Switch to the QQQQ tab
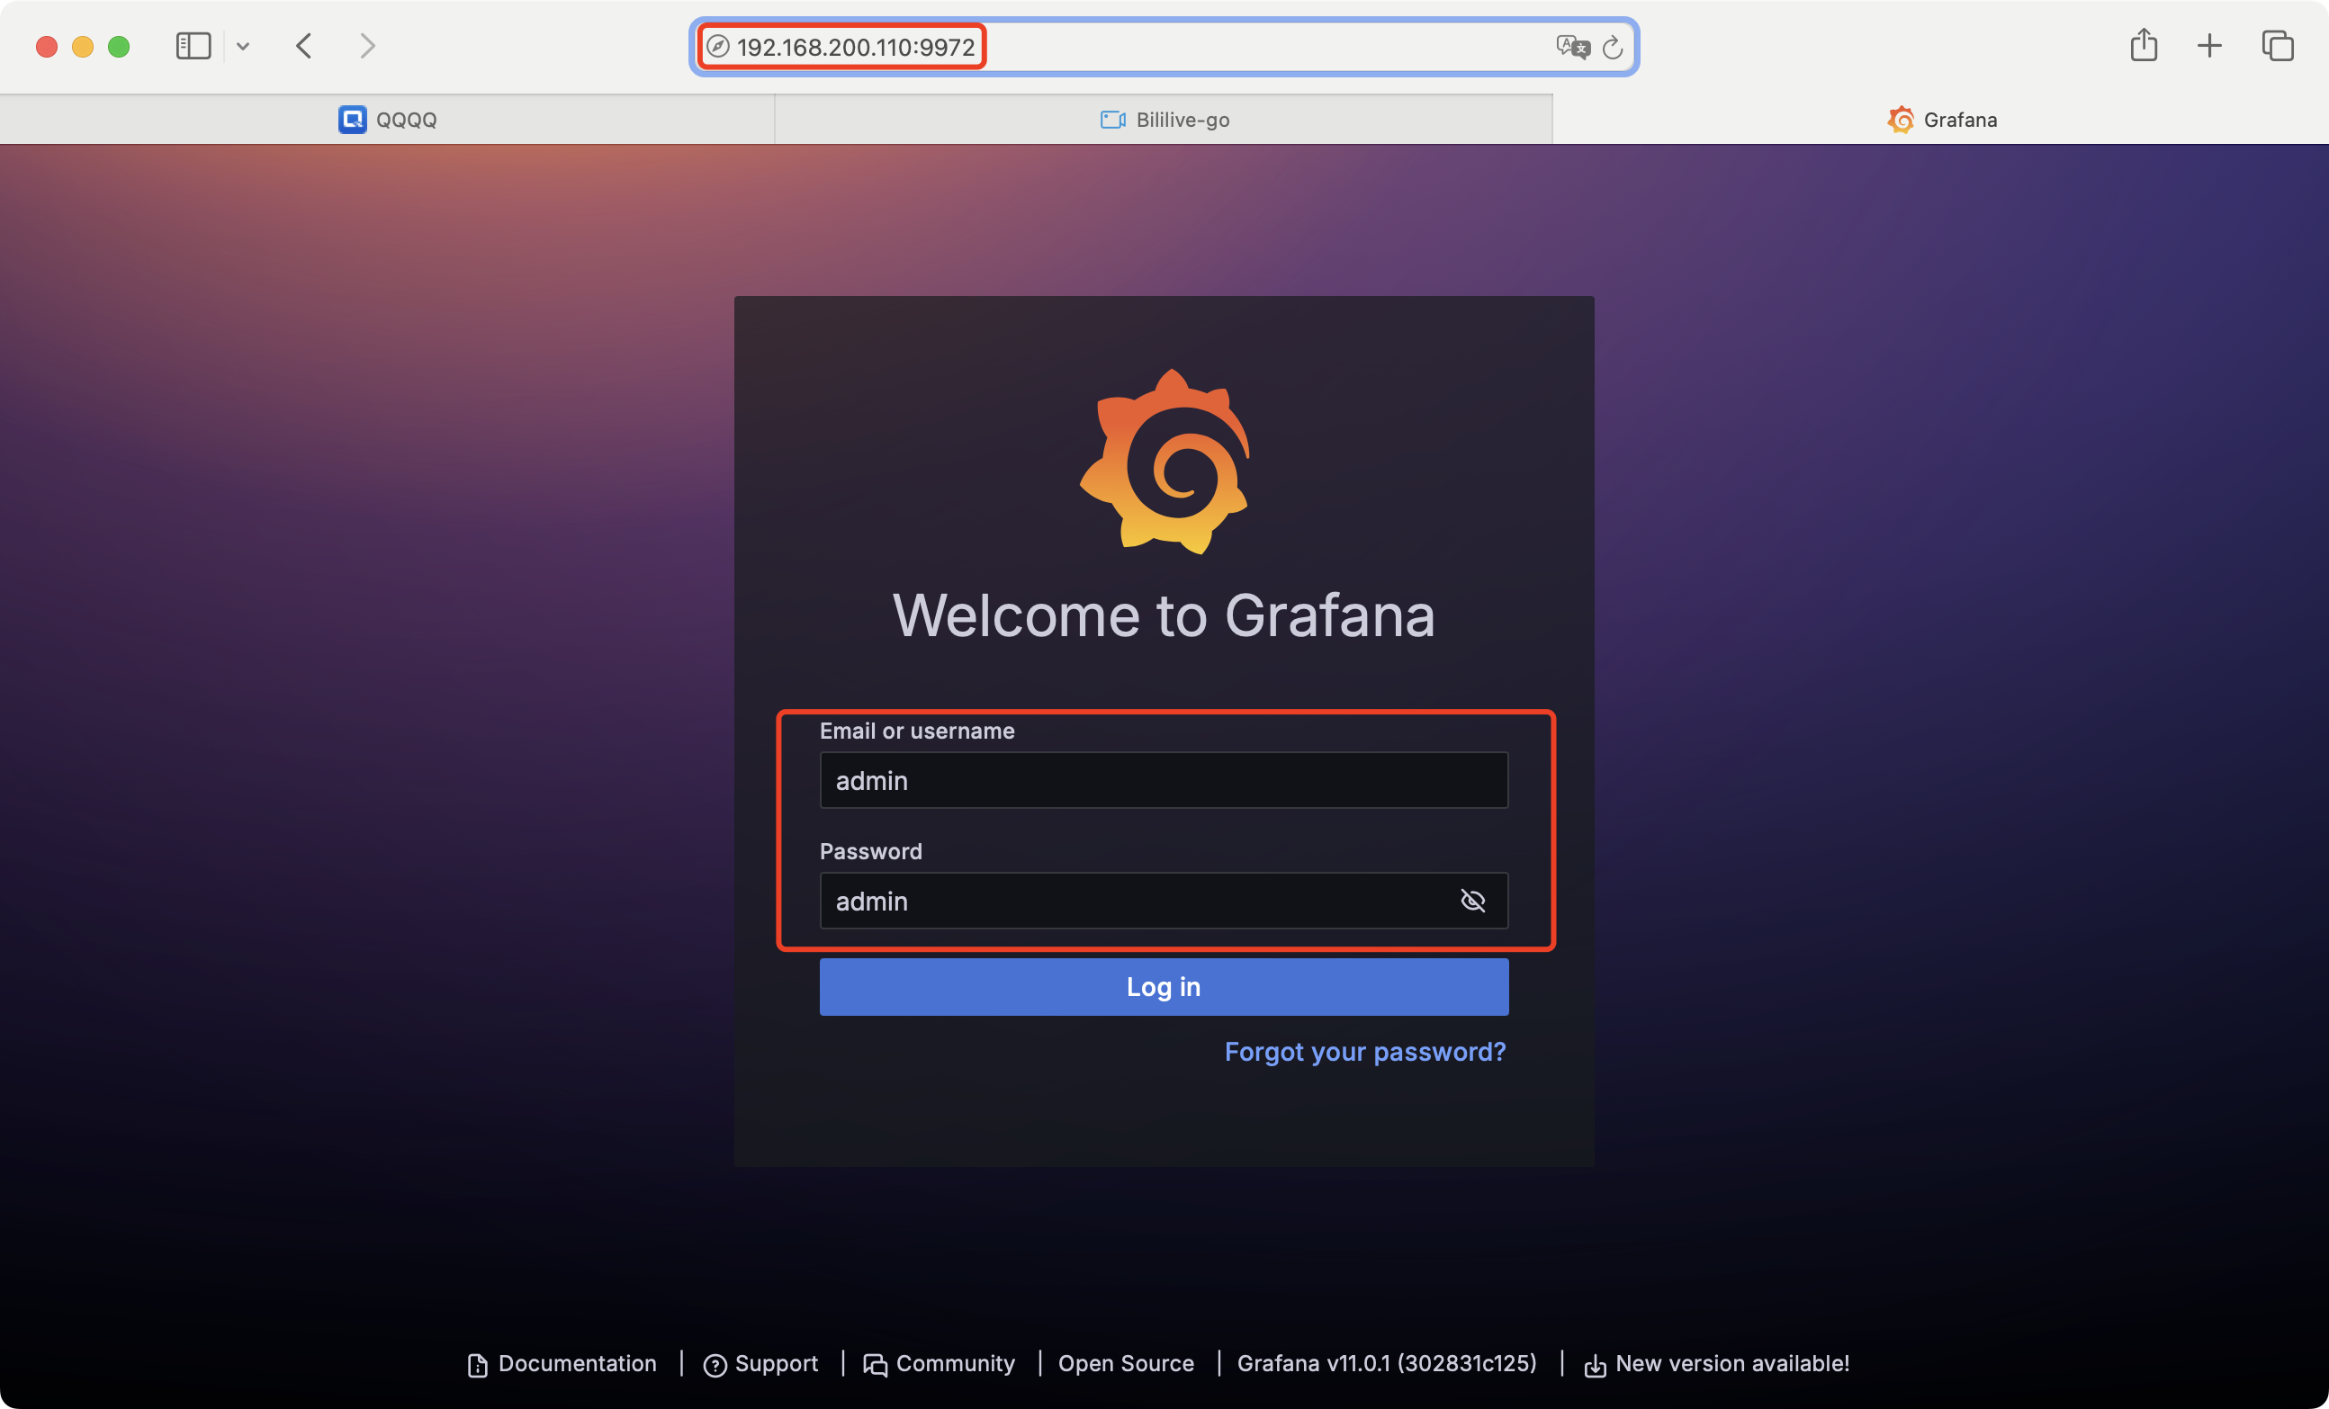 pos(388,119)
